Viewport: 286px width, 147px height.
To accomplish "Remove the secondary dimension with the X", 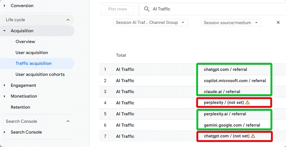I will coord(278,22).
